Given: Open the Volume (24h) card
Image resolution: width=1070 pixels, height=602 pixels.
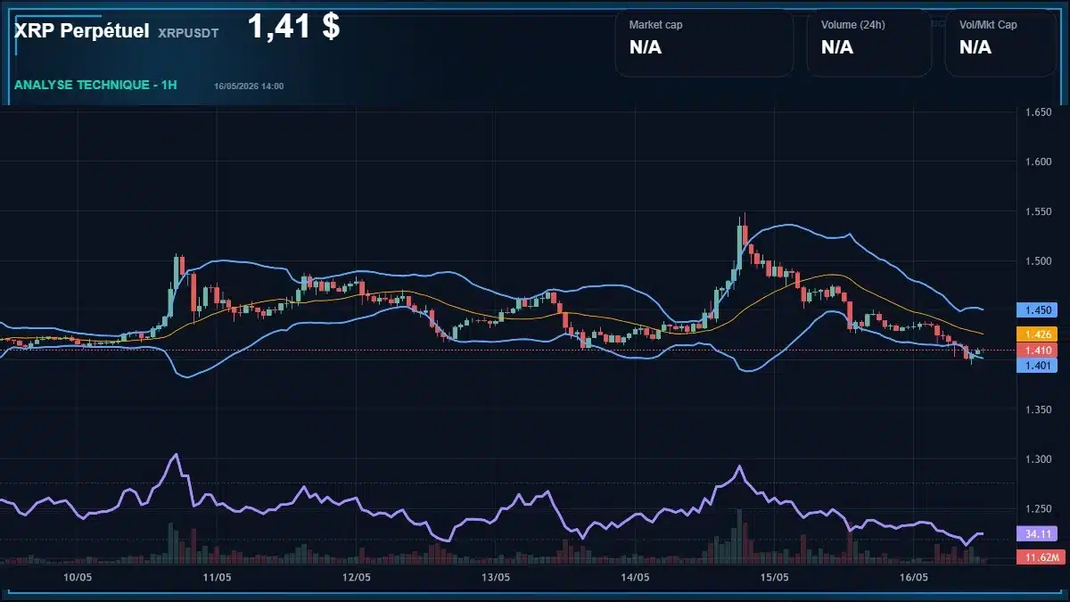Looking at the screenshot, I should [x=868, y=43].
